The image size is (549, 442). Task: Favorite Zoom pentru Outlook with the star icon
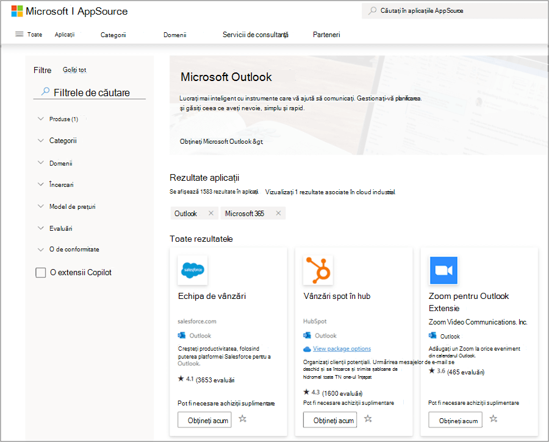(x=493, y=419)
